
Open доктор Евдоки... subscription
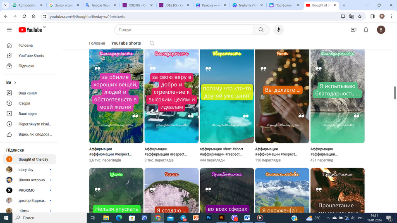tap(29, 201)
